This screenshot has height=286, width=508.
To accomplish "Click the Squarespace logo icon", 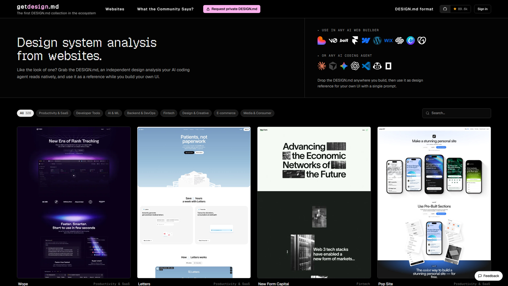I will [x=399, y=40].
